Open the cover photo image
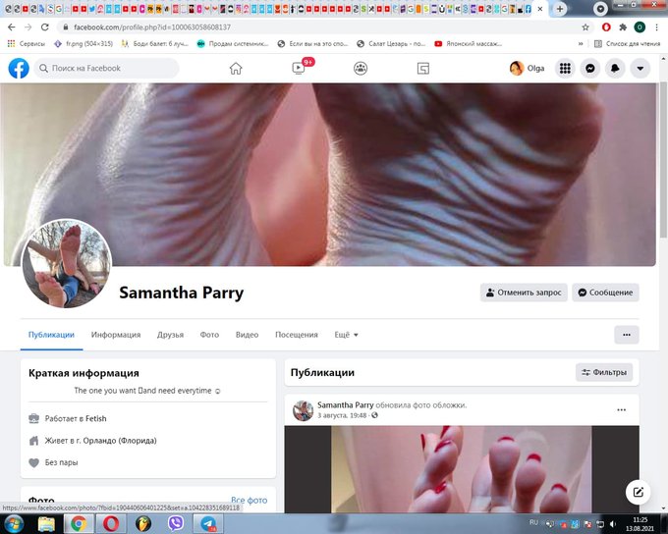Viewport: 668px width, 534px height. point(330,175)
